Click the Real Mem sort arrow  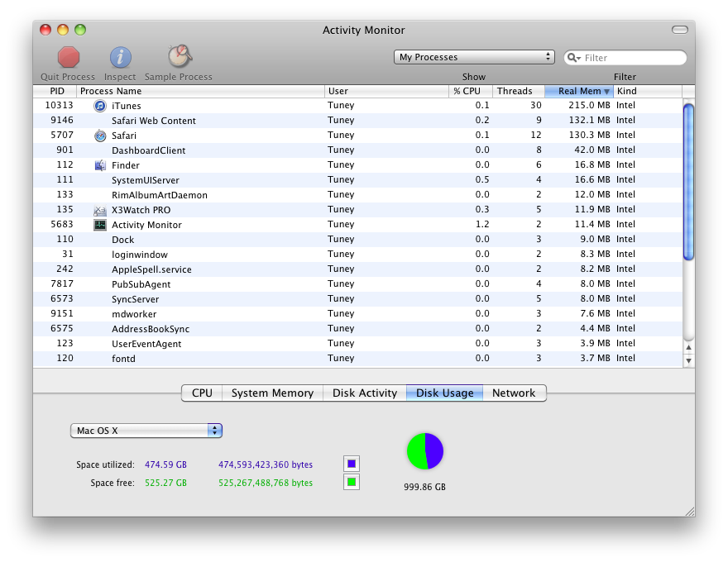(606, 92)
